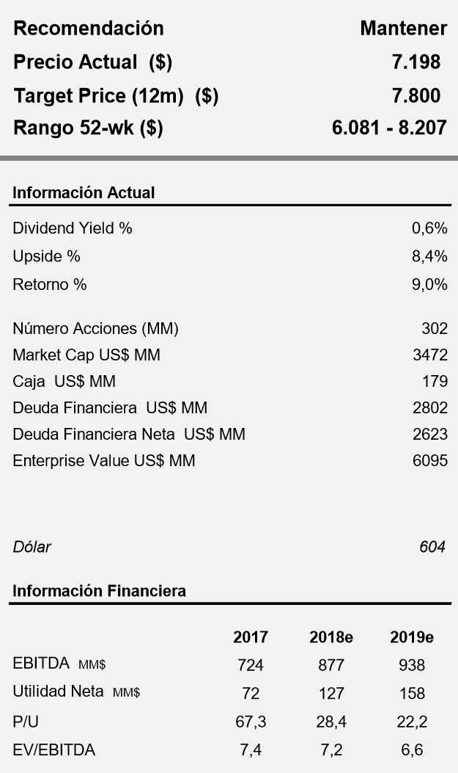Select the 2017 Utilidad Neta value 72
458x773 pixels.
(251, 694)
